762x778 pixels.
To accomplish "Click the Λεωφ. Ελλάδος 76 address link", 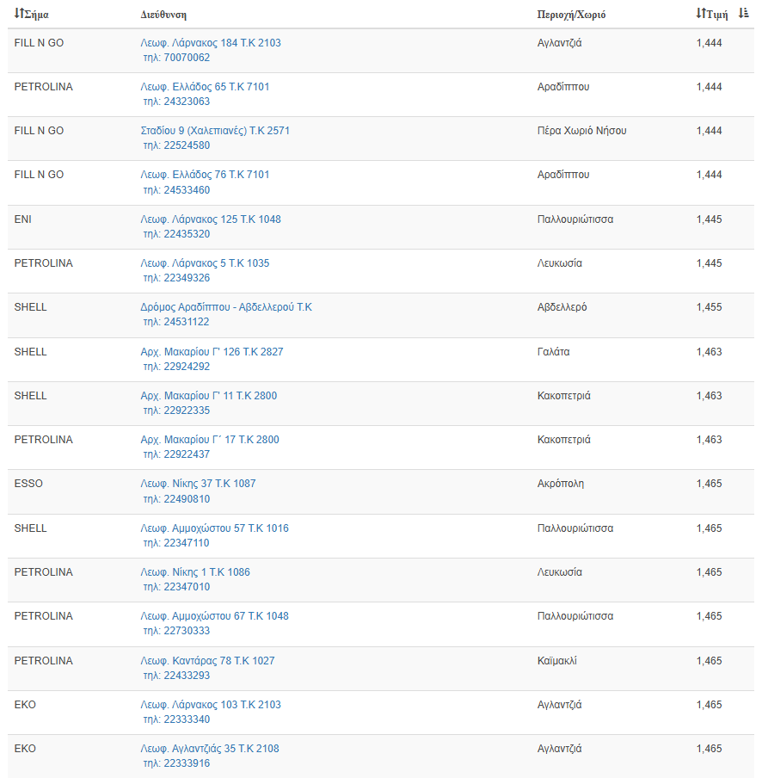I will coord(205,175).
